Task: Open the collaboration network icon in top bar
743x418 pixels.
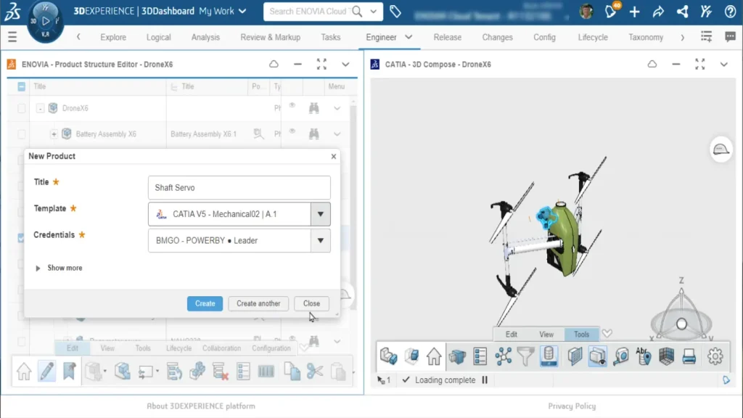Action: click(x=682, y=12)
